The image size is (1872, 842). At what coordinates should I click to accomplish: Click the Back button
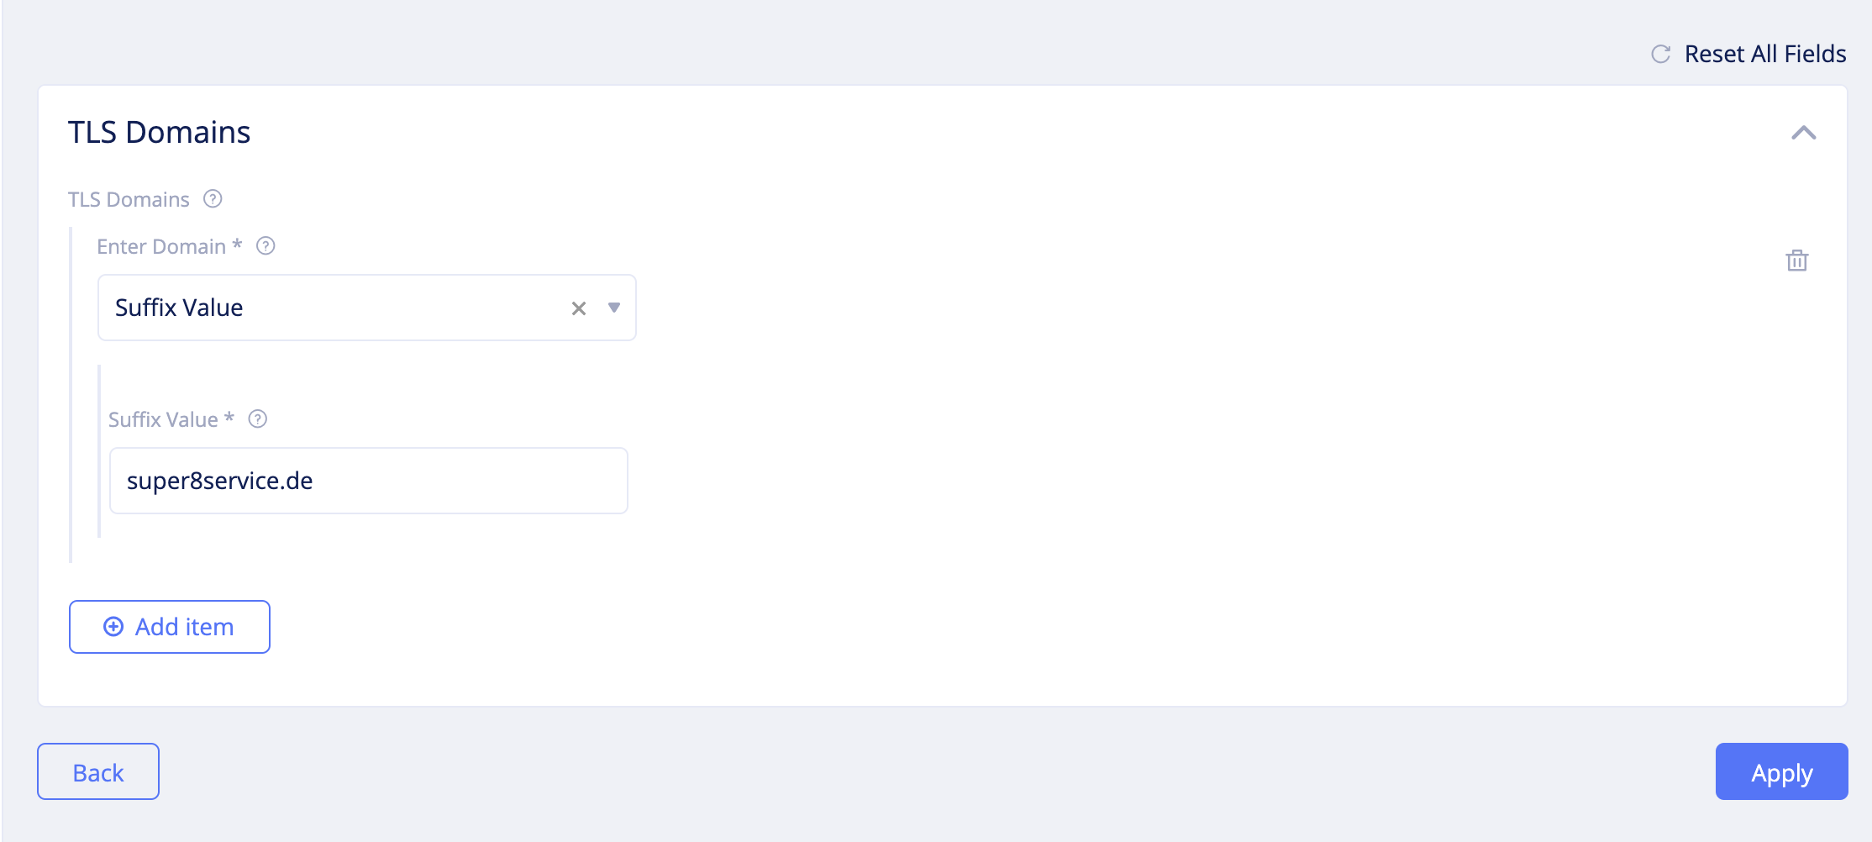click(97, 771)
